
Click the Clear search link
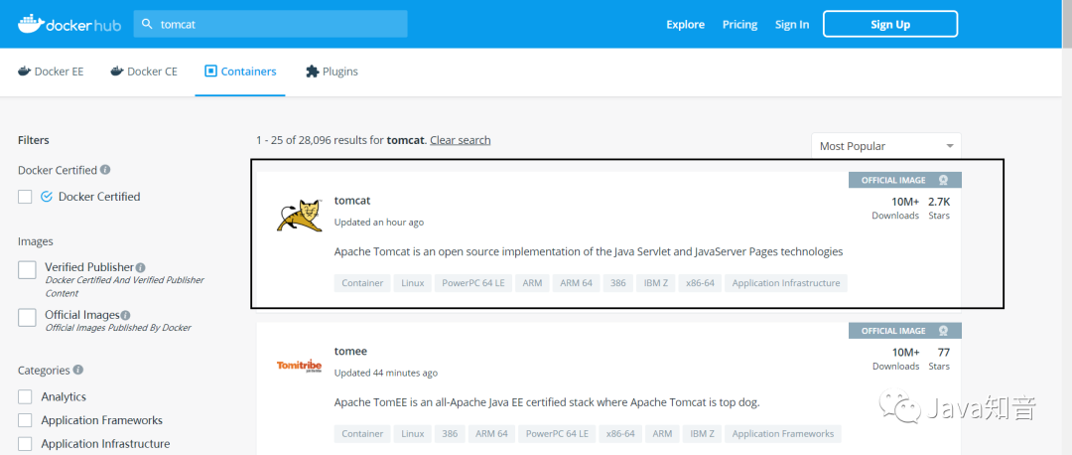461,139
